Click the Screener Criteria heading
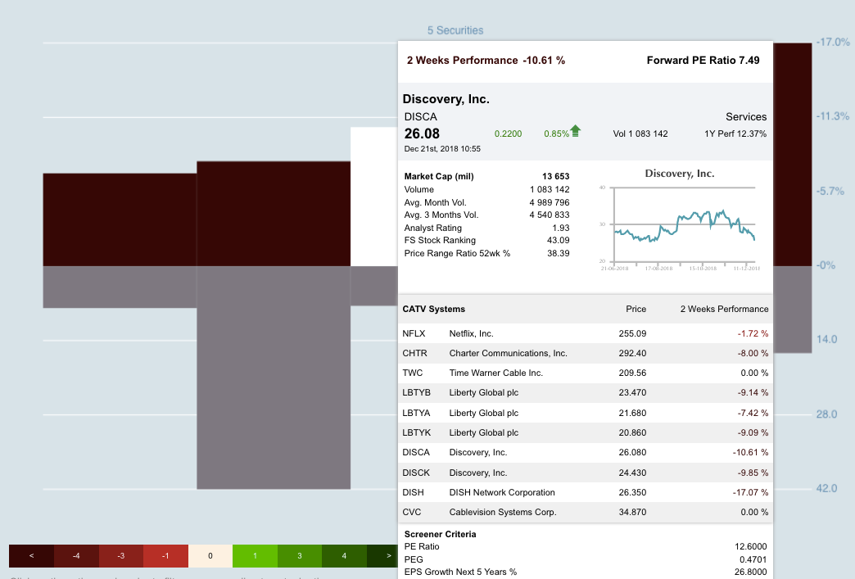The height and width of the screenshot is (579, 855). coord(440,534)
